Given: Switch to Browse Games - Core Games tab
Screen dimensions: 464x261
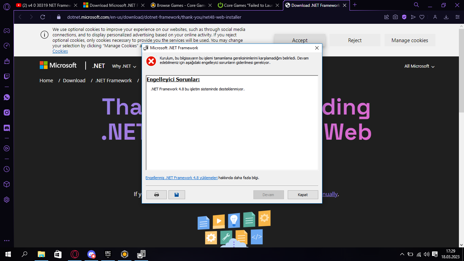Looking at the screenshot, I should pos(181,5).
